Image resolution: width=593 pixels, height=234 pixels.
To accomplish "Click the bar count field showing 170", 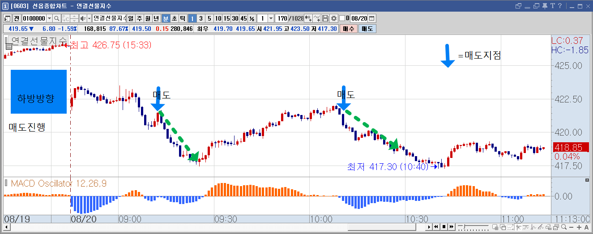I will point(282,18).
